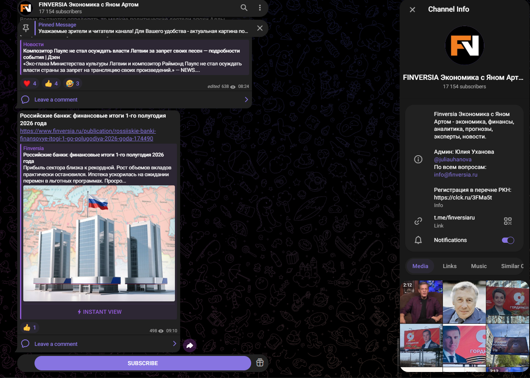Click the 17 154 subscribers count in Channel Info
530x378 pixels.
point(464,87)
